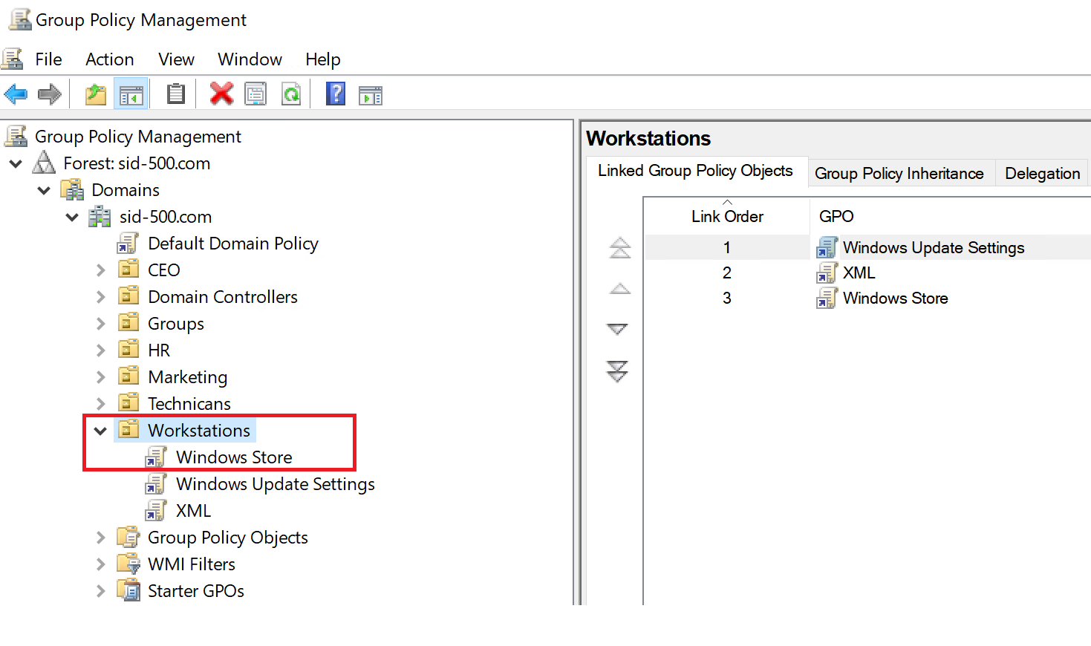Toggle the Show/Hide Console Tree icon
This screenshot has width=1091, height=646.
(x=131, y=95)
